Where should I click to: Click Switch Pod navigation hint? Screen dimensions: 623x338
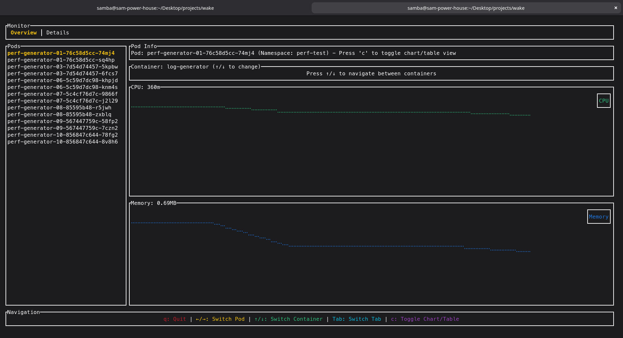point(220,319)
